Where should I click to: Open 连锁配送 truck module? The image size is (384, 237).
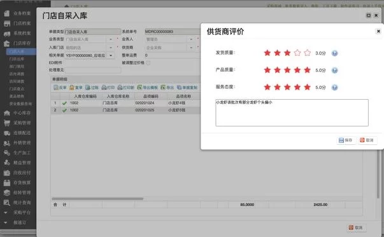(x=18, y=133)
